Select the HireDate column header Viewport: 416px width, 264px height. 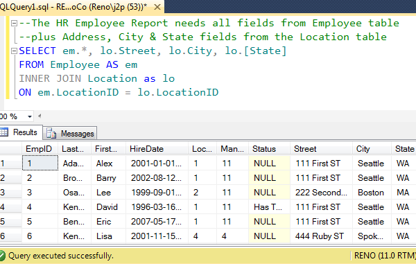coord(157,149)
